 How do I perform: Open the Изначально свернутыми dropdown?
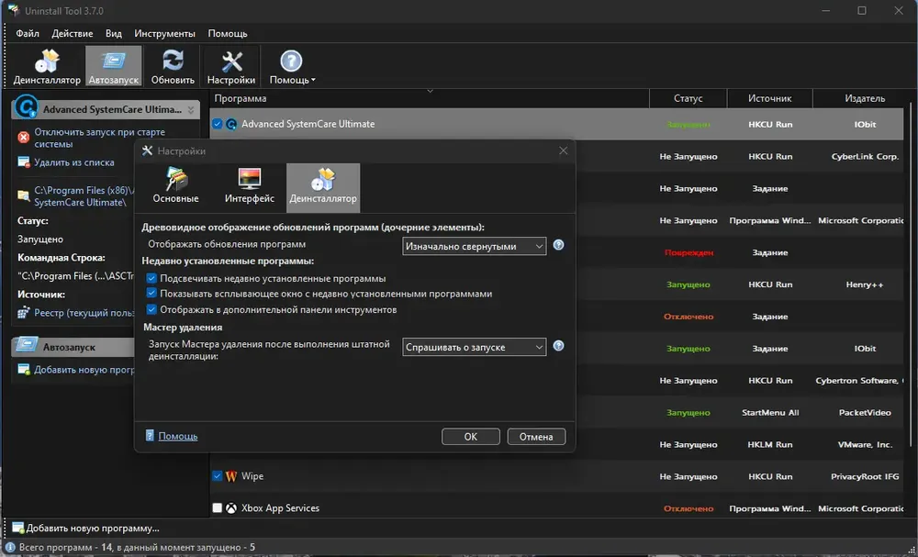475,246
